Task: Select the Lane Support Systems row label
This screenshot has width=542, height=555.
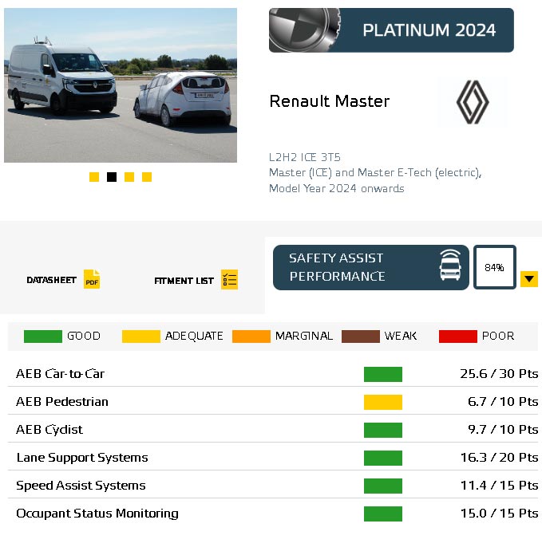Action: (x=82, y=458)
